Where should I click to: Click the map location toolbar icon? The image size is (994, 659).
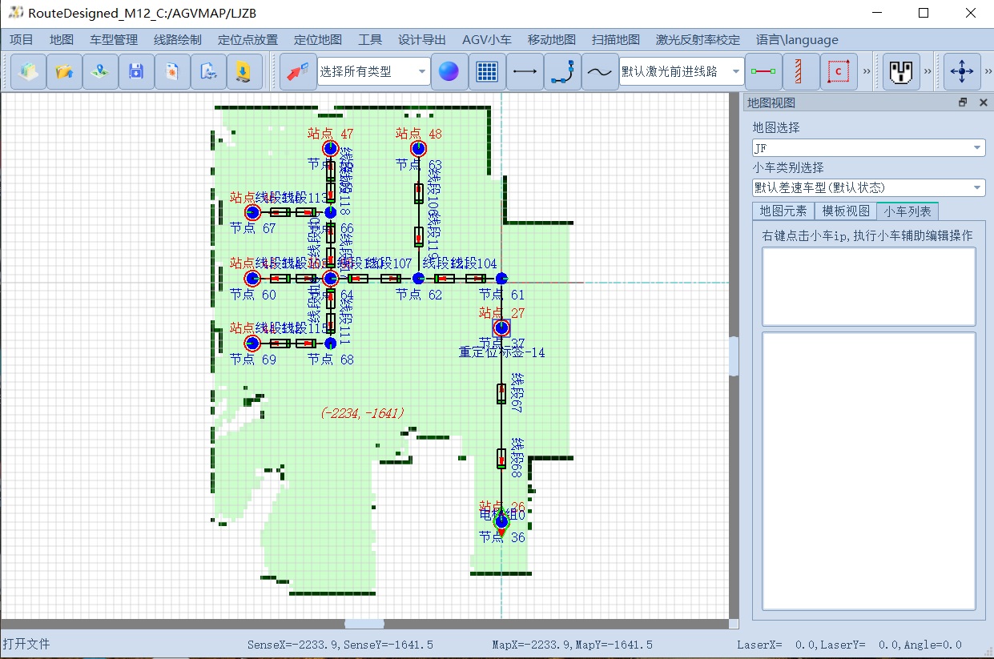coord(100,72)
